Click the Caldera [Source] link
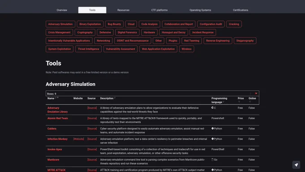 [x=92, y=128]
